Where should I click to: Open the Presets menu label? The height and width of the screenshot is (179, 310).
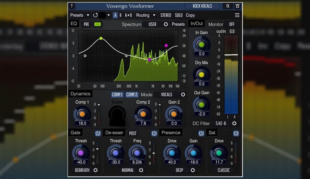pyautogui.click(x=77, y=15)
